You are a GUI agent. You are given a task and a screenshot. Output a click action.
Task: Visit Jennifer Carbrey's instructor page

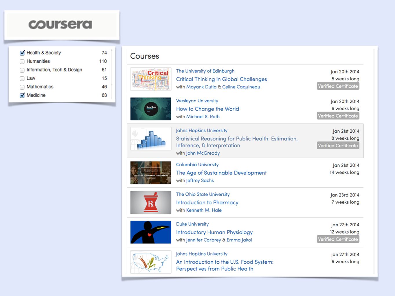tap(203, 240)
